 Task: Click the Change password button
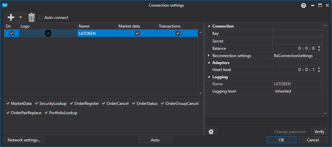[290, 131]
